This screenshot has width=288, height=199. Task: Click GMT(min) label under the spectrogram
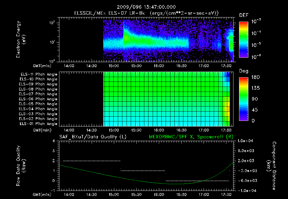point(42,66)
